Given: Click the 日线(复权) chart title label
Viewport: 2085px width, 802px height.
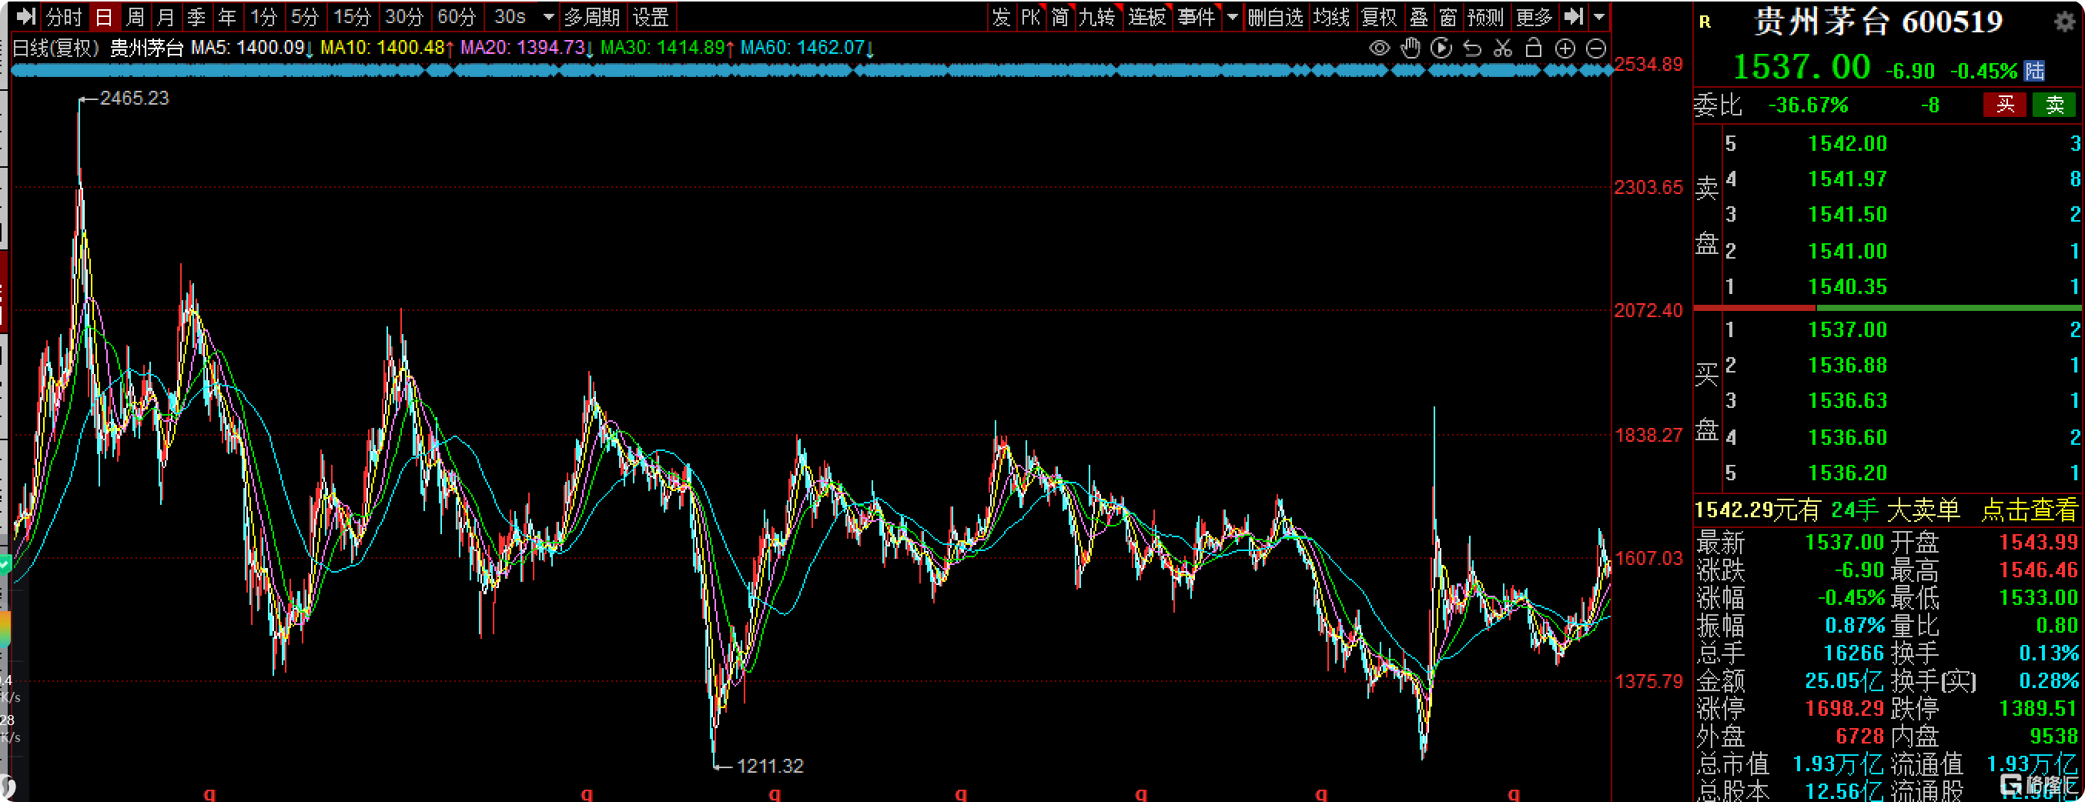Looking at the screenshot, I should pyautogui.click(x=56, y=48).
